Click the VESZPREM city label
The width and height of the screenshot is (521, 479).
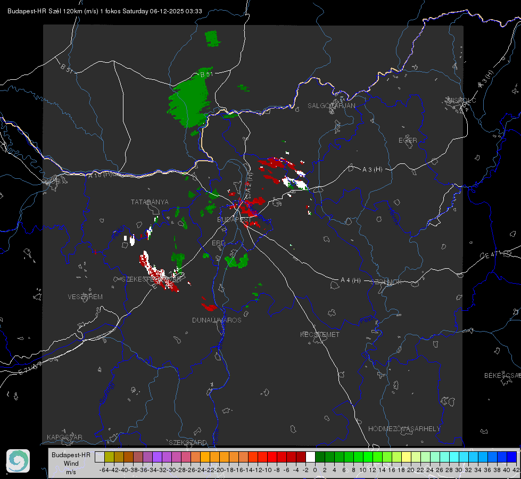point(85,297)
